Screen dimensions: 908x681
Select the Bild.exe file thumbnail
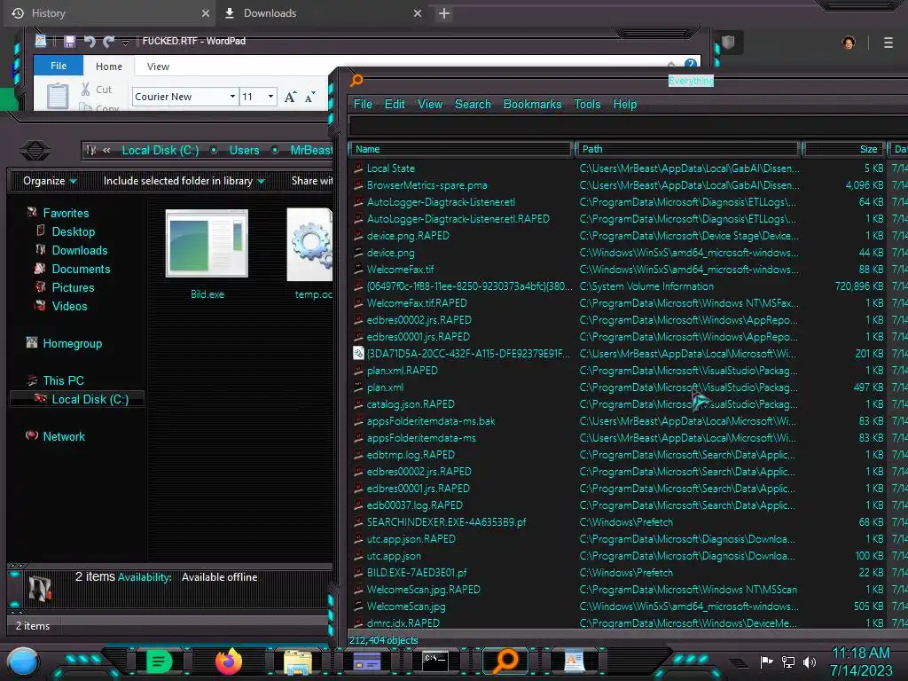[x=207, y=243]
